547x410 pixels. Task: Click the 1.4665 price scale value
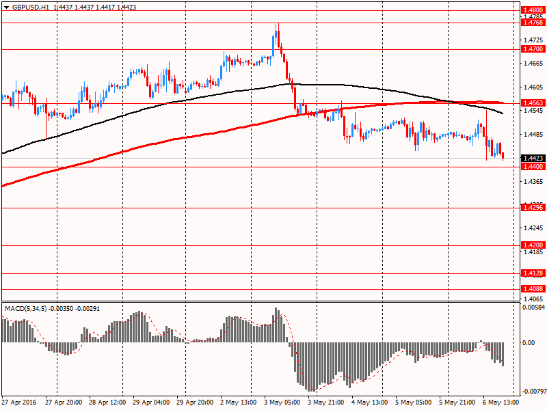[533, 64]
